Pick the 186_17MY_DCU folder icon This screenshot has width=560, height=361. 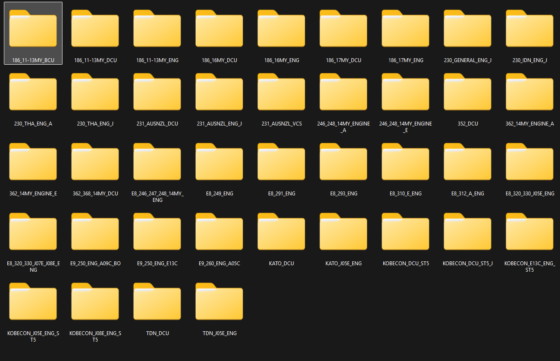click(x=343, y=28)
